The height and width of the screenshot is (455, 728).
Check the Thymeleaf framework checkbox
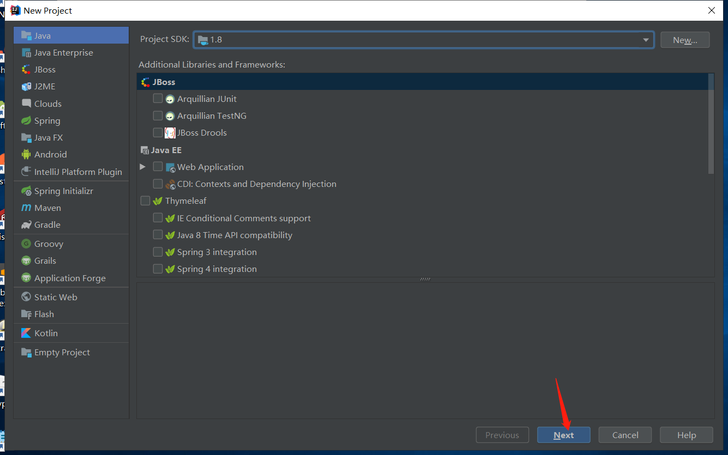pos(145,201)
